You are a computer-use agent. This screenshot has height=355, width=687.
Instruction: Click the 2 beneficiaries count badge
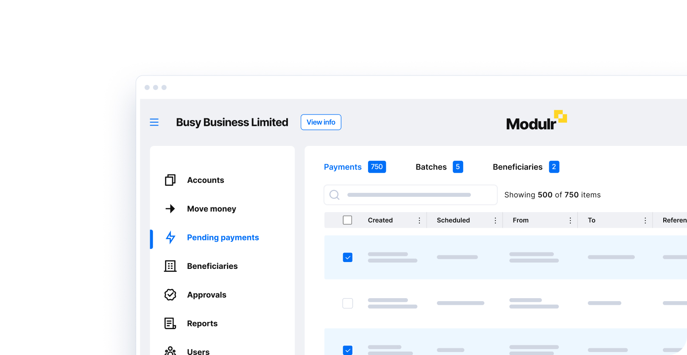click(x=554, y=167)
